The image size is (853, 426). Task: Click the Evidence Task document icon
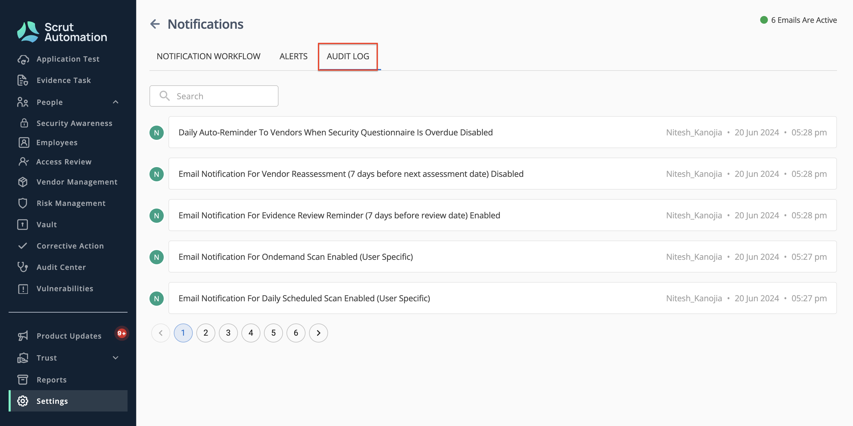(x=23, y=80)
